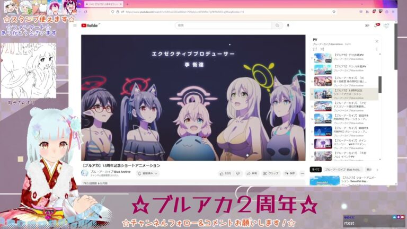Open more actions ellipsis below video
The height and width of the screenshot is (229, 407).
click(302, 173)
